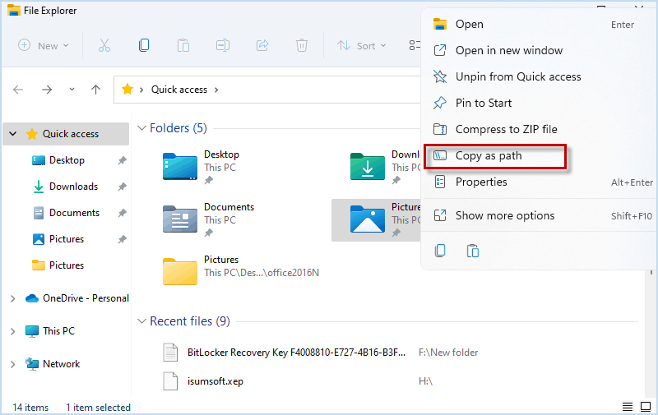
Task: Collapse Quick access in navigation pane
Action: coord(13,134)
